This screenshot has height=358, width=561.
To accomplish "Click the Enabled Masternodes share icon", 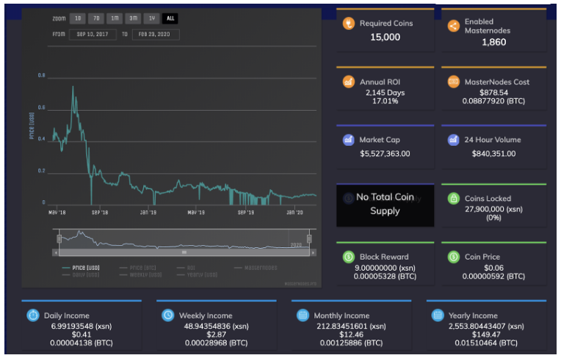I will tap(453, 26).
